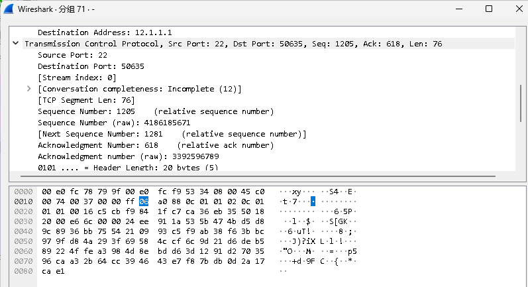Click hex offset 0040 in bytes pane
528x287 pixels.
pyautogui.click(x=23, y=231)
